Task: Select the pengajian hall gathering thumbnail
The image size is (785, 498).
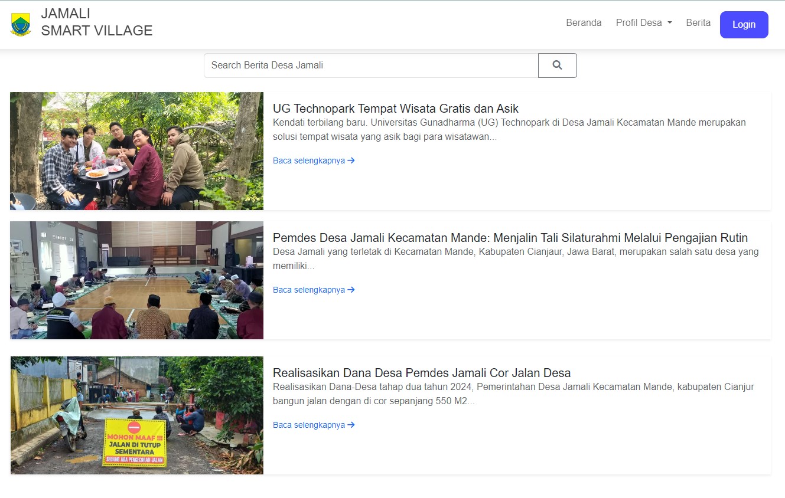Action: click(x=136, y=280)
